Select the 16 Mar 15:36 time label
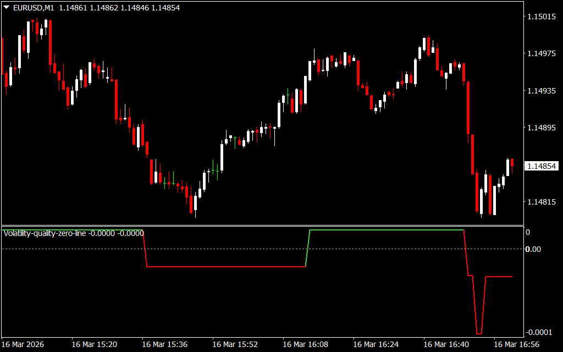The image size is (563, 352). (164, 344)
